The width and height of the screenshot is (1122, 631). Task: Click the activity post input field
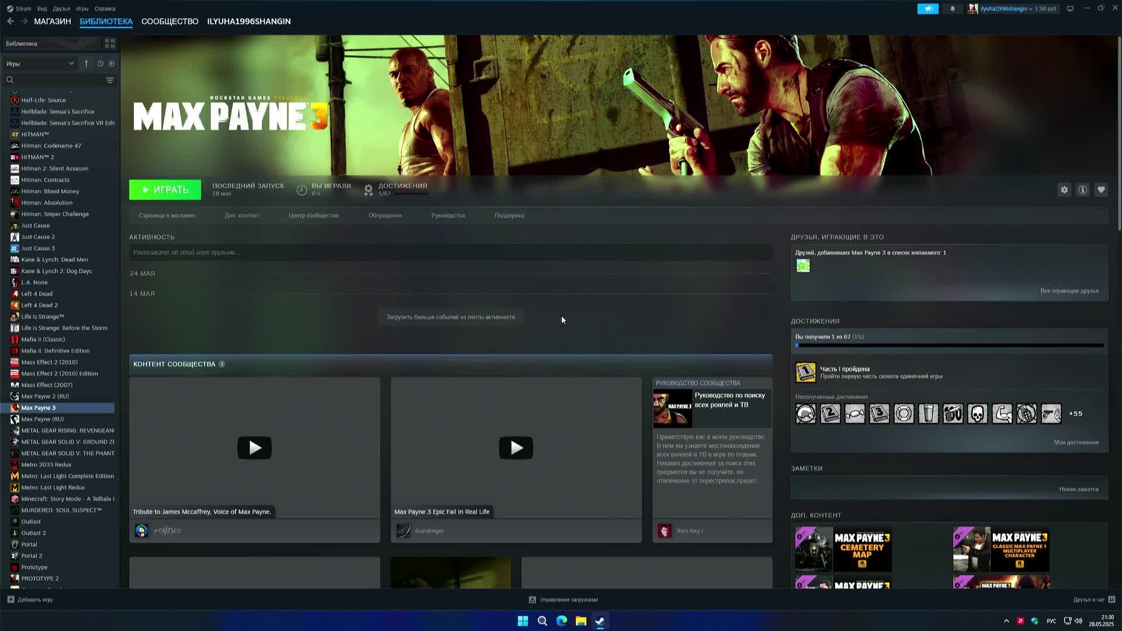451,252
